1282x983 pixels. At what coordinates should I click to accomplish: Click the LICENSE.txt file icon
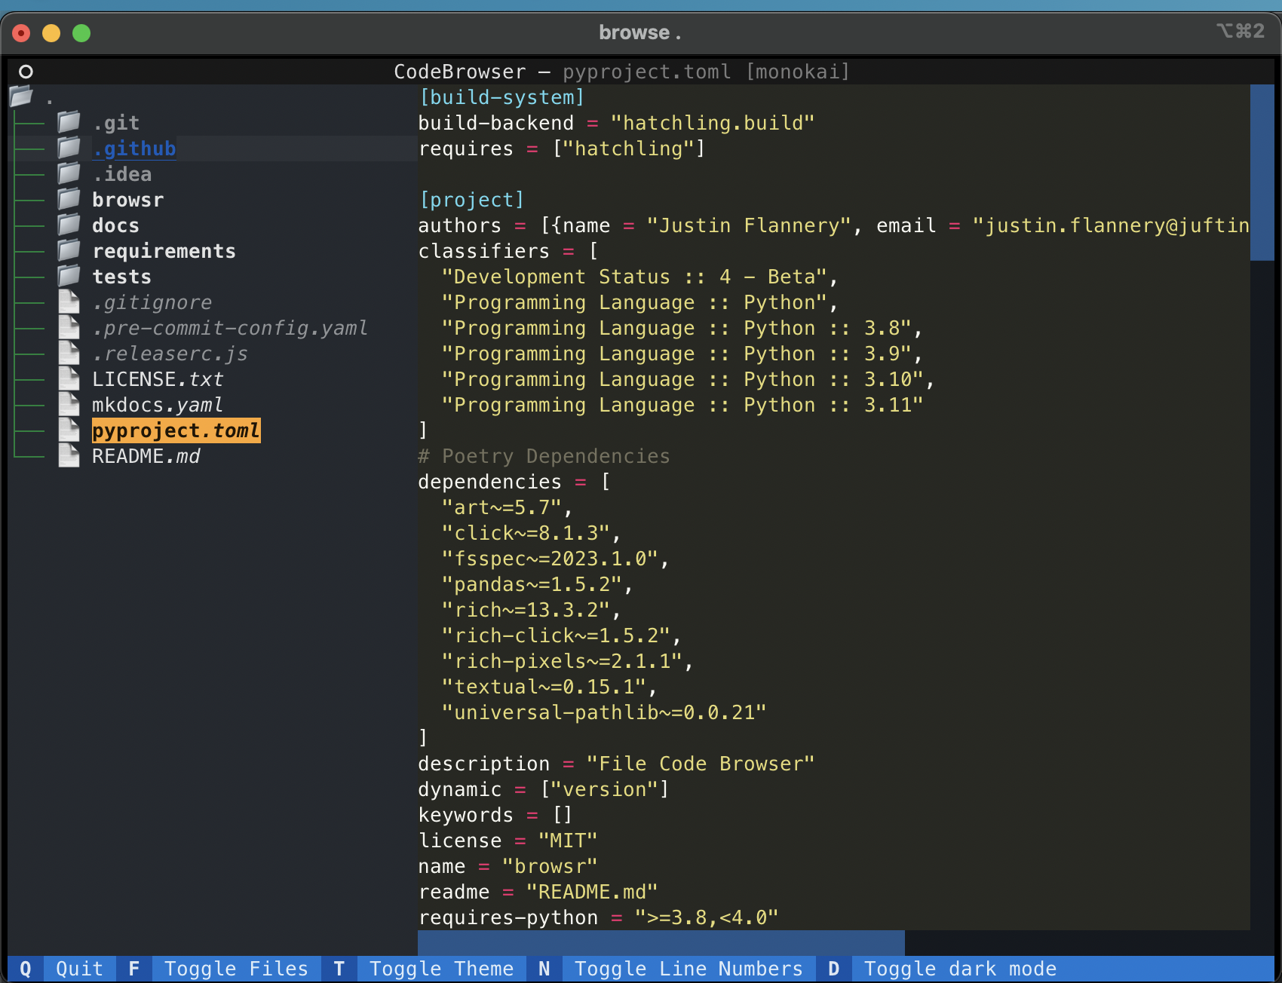pos(69,378)
